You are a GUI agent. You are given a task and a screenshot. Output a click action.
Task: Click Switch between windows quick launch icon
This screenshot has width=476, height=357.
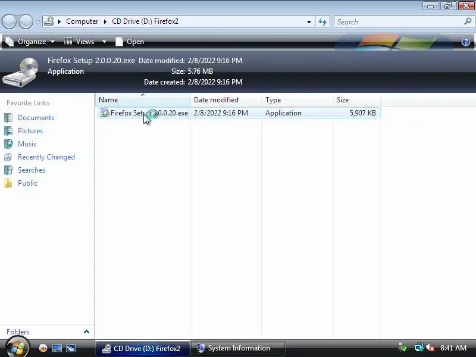(71, 348)
